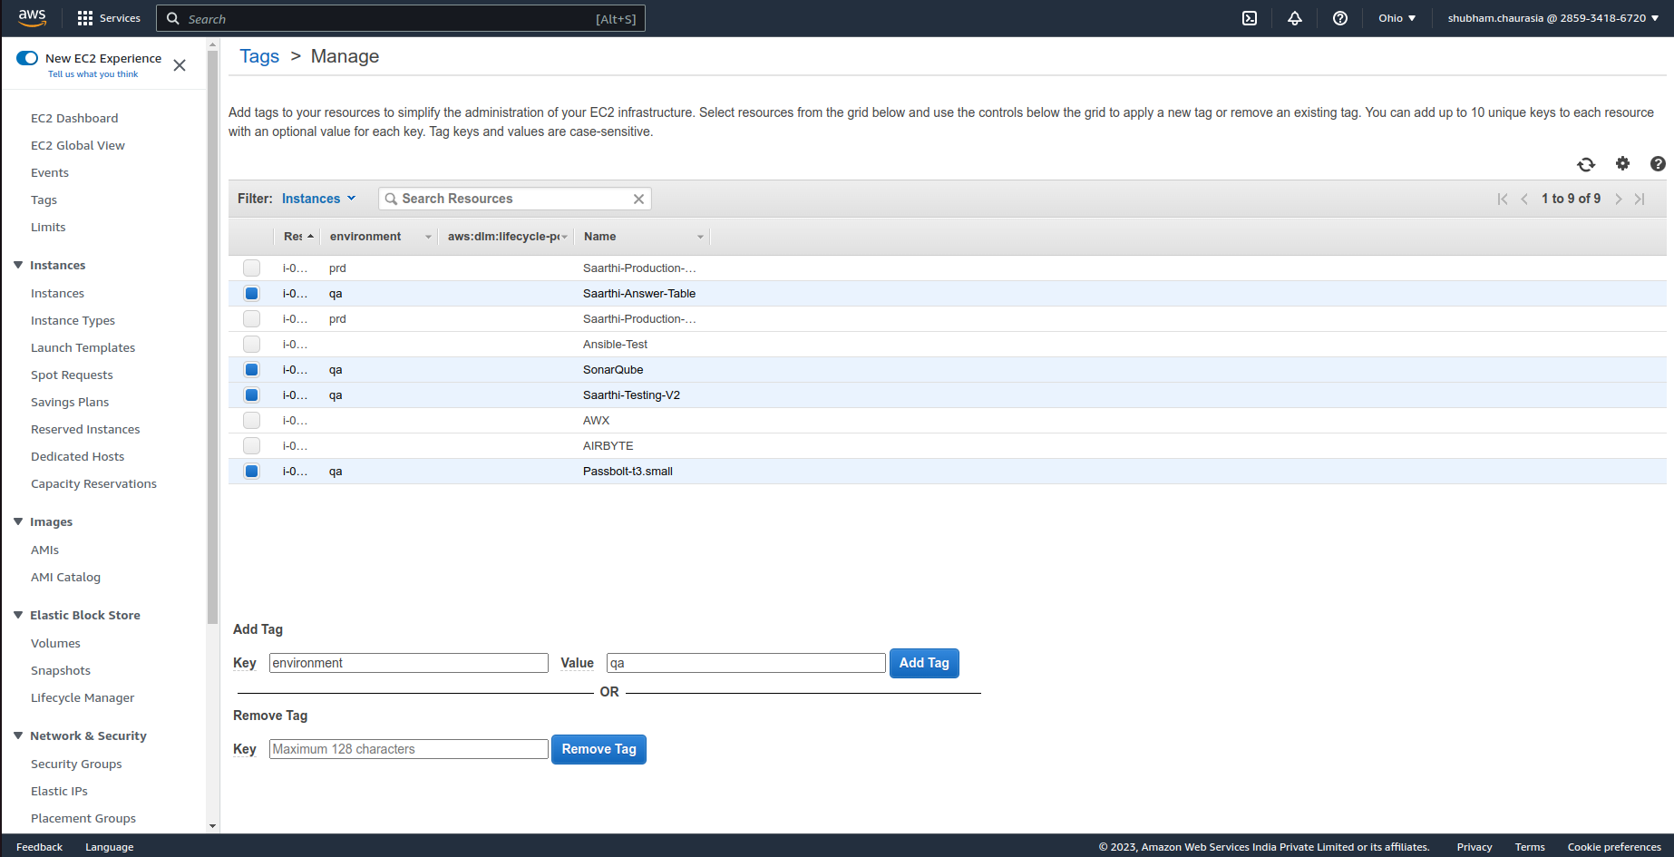Screen dimensions: 1674x857
Task: Uncheck the Saarthi-Answer-Table row
Action: 251,293
